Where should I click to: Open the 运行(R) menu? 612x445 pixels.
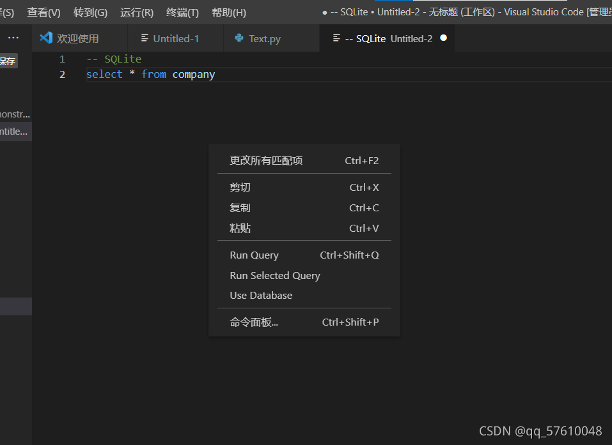pos(137,13)
